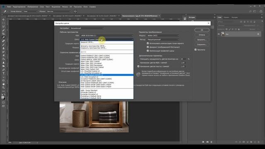Viewport: 265px width, 149px height.
Task: Select the Rectangular Marquee tool
Action: click(3, 23)
